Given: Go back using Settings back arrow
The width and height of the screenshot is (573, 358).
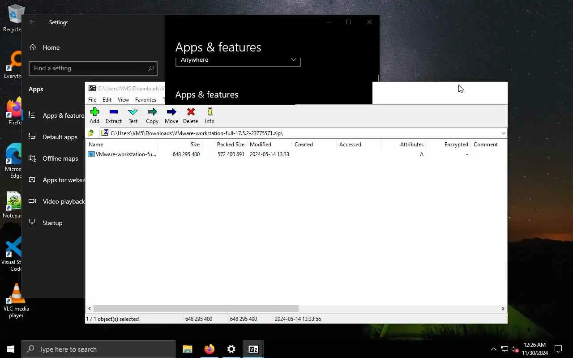Looking at the screenshot, I should 32,22.
